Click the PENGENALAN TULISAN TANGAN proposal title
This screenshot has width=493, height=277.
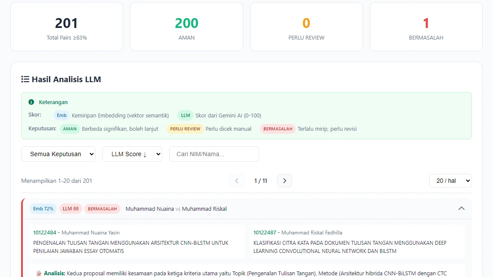pyautogui.click(x=131, y=247)
